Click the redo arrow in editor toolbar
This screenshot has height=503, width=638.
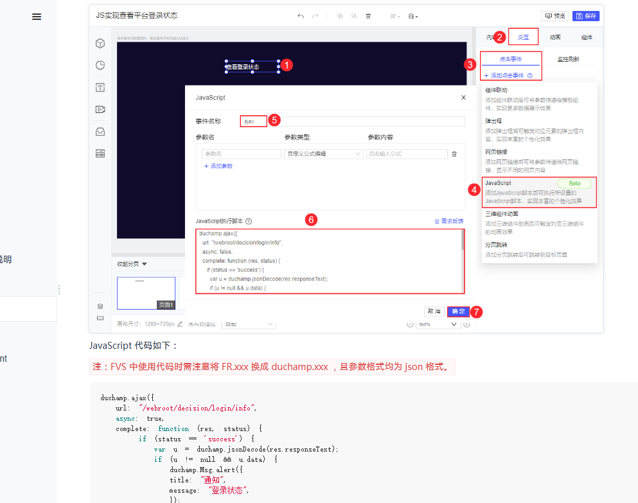(x=315, y=16)
